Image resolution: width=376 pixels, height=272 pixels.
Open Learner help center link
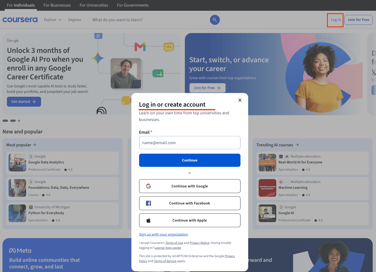(168, 248)
